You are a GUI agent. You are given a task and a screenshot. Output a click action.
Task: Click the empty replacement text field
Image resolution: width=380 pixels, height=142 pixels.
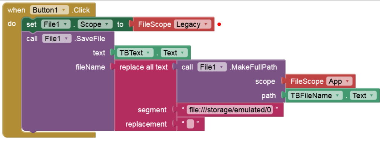[x=190, y=124]
